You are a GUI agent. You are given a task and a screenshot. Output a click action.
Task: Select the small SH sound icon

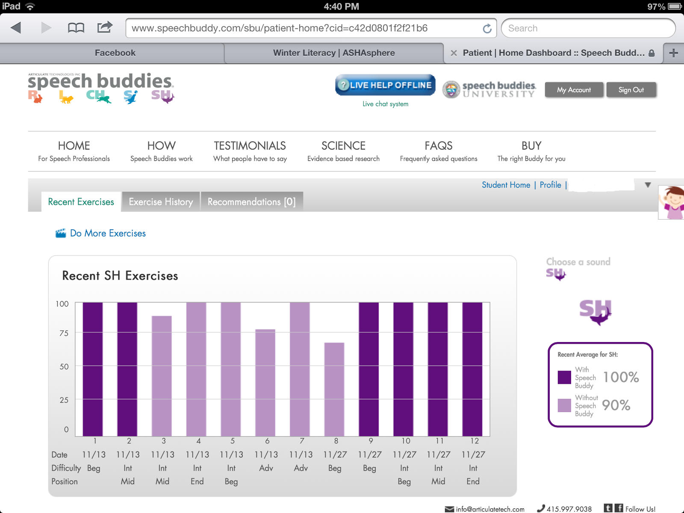click(556, 274)
